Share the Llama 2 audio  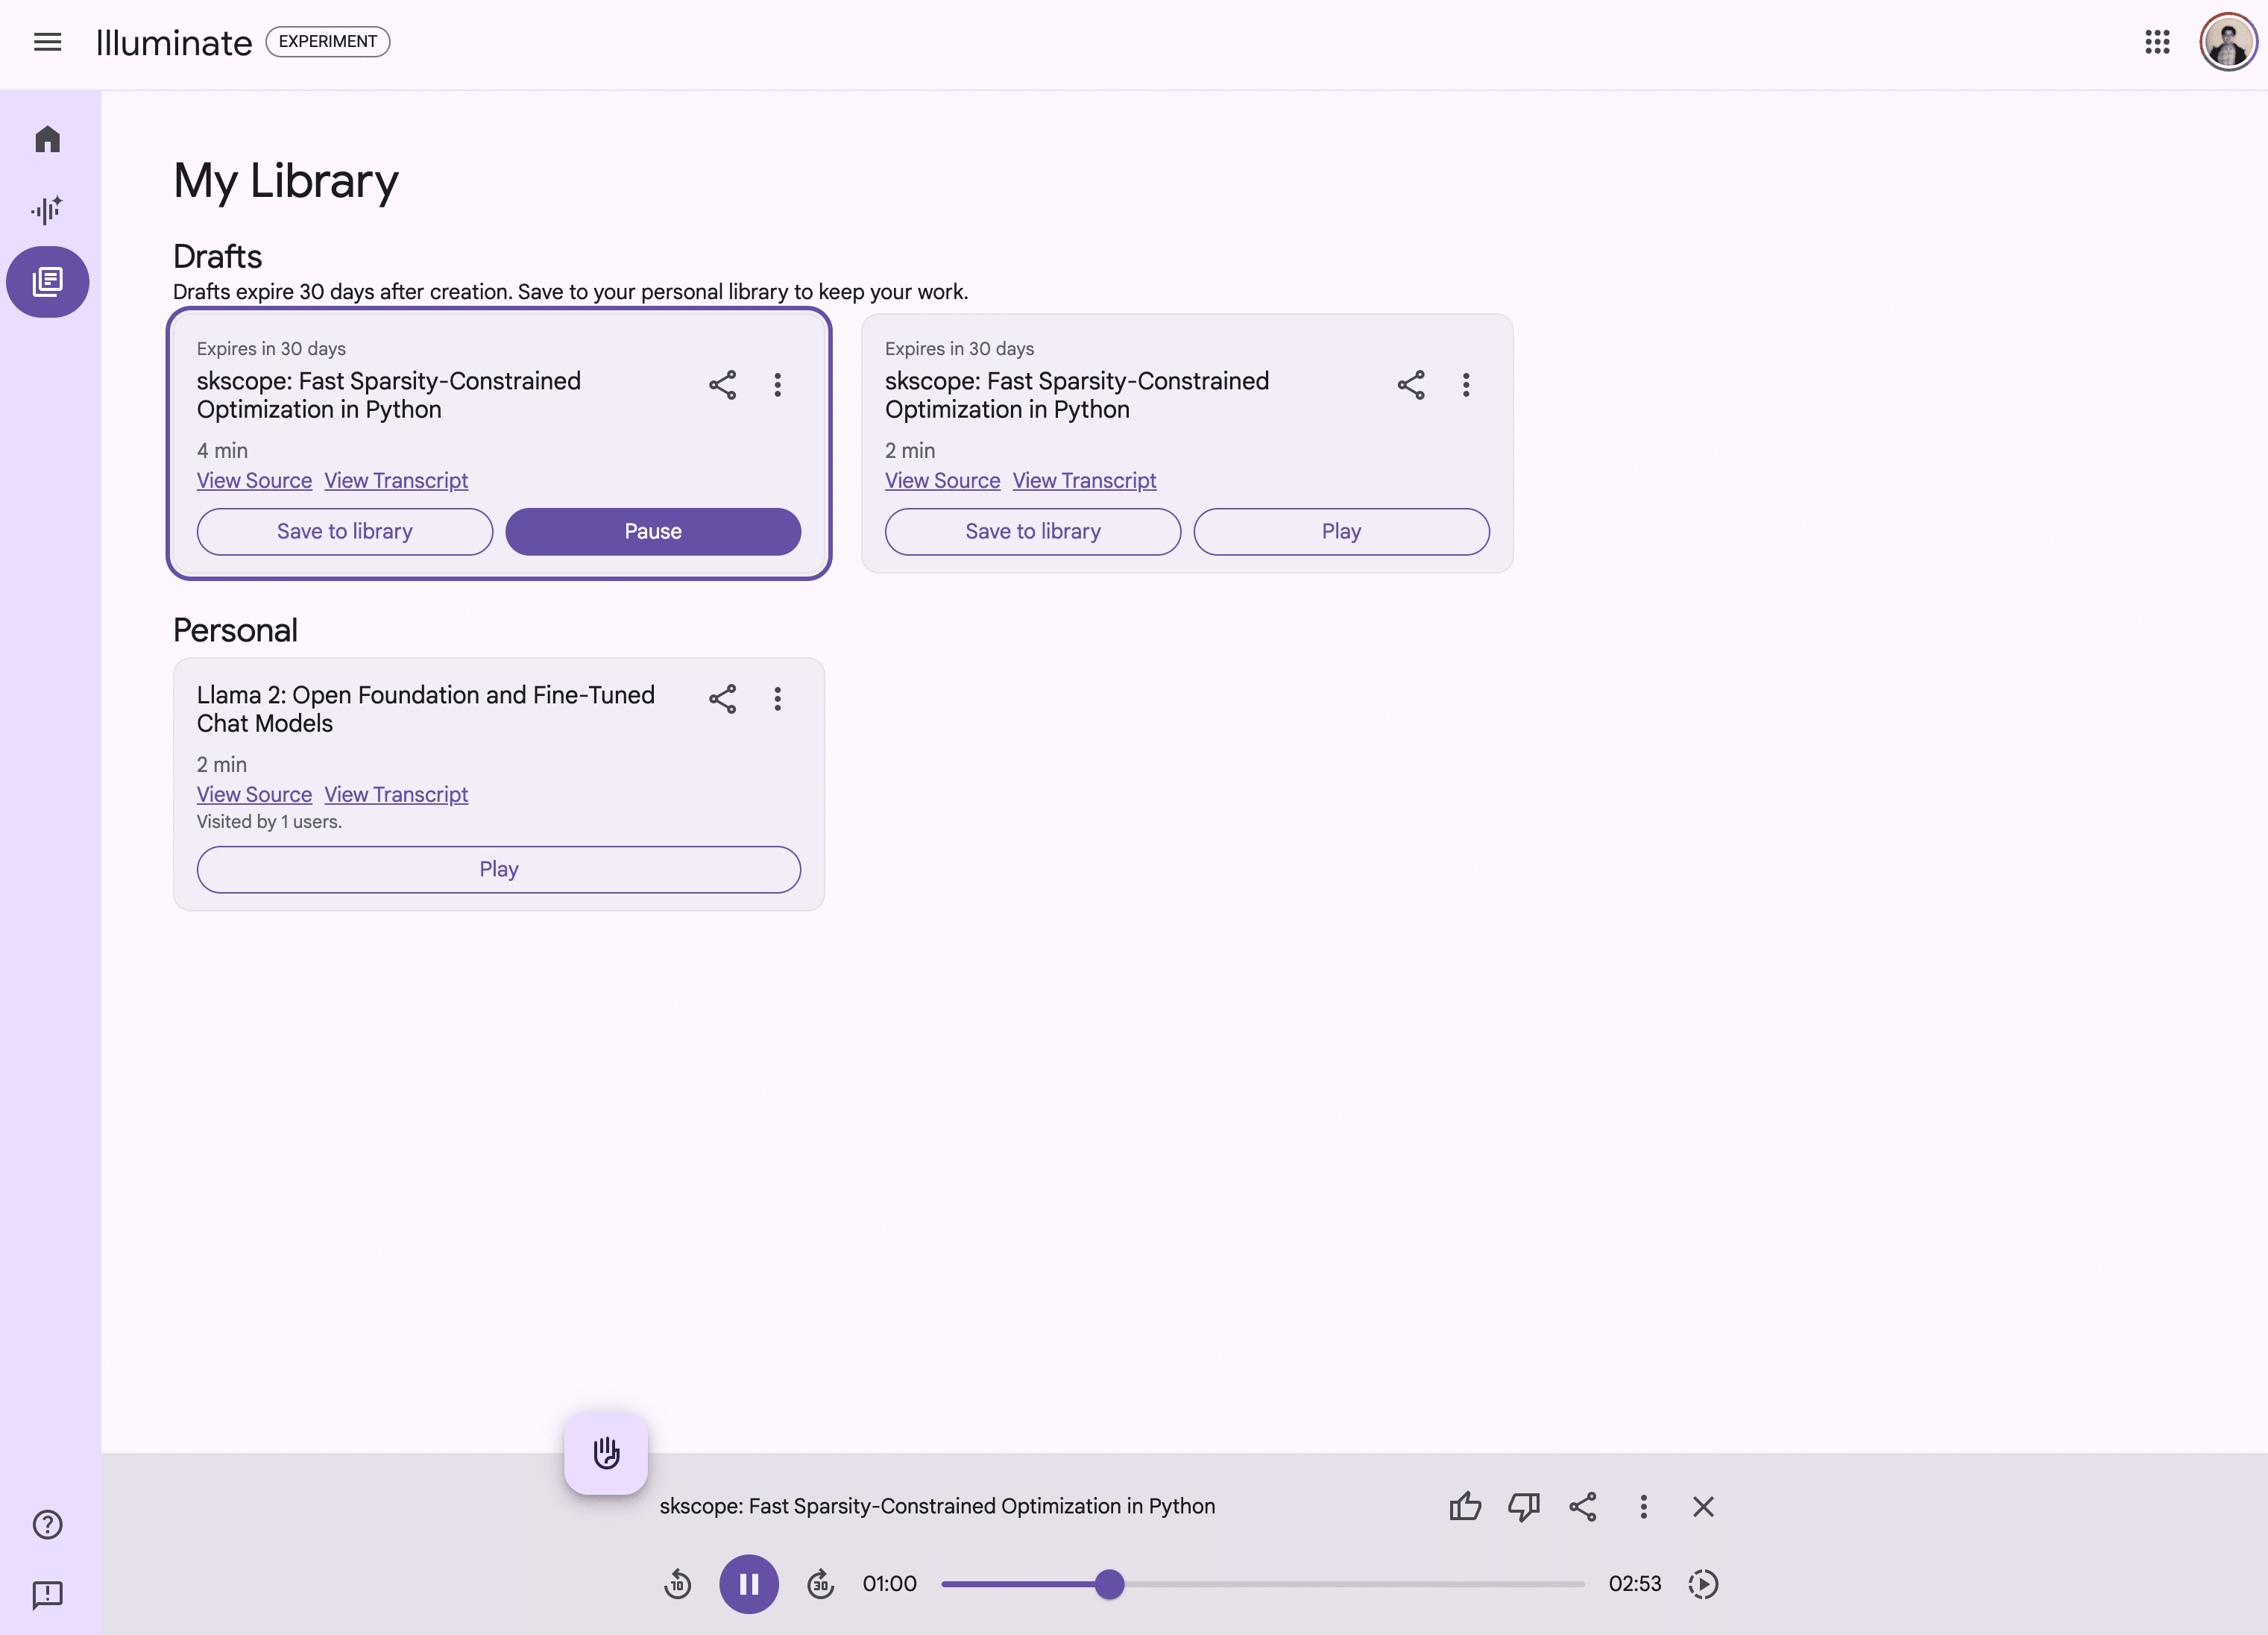(722, 698)
